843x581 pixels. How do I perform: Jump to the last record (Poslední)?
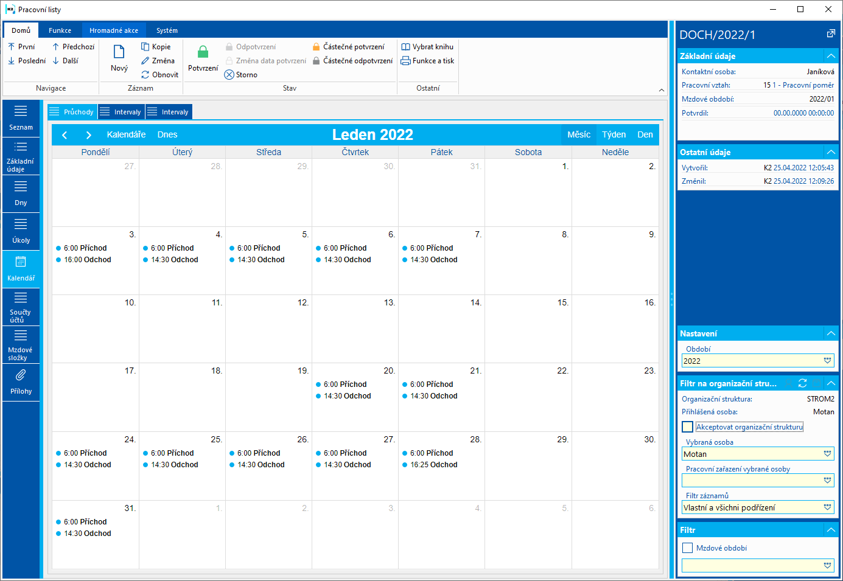pos(27,61)
